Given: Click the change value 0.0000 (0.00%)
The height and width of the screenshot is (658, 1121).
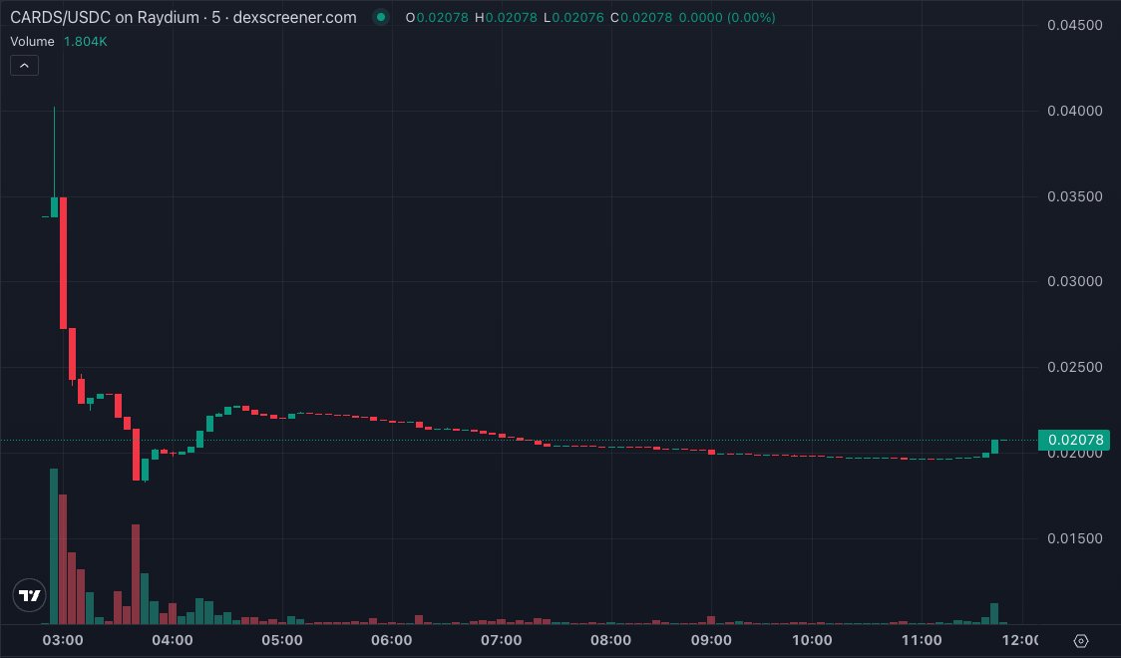Looking at the screenshot, I should [x=727, y=18].
